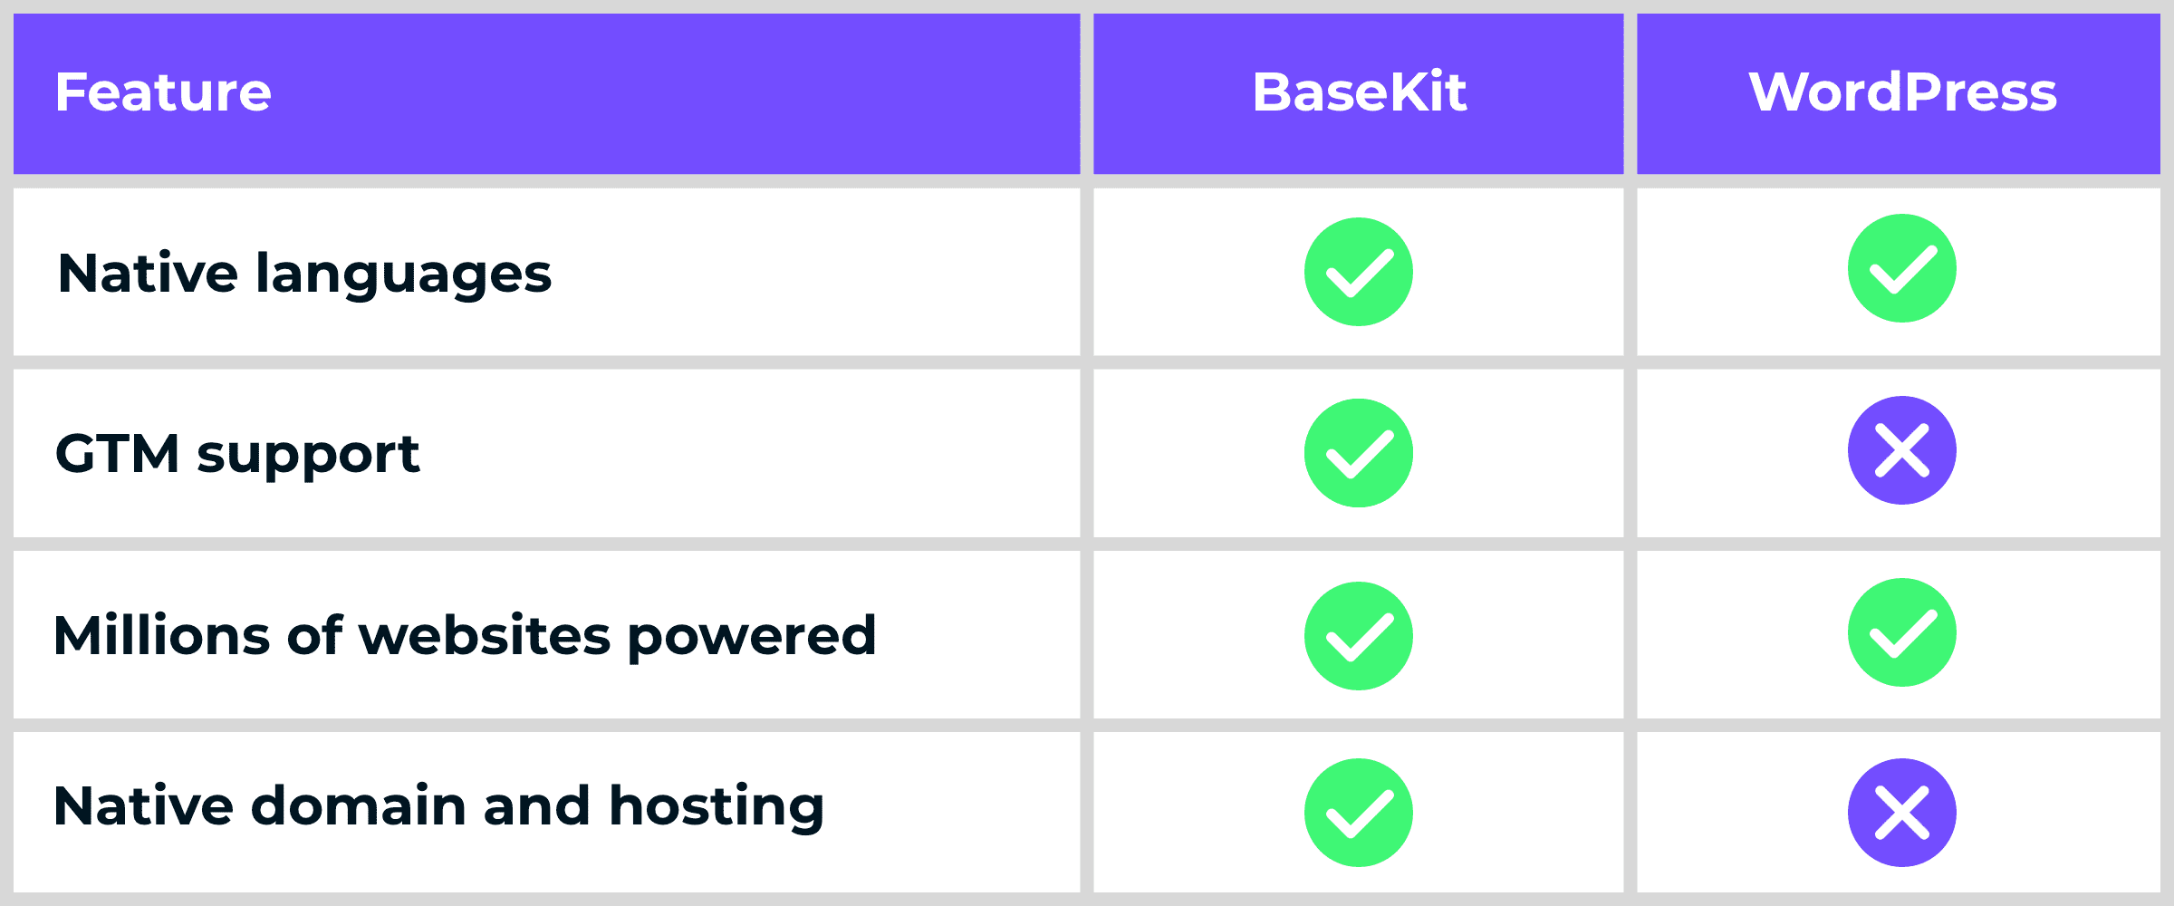Click the word "hosting" in the last row
Image resolution: width=2174 pixels, height=906 pixels.
(716, 807)
